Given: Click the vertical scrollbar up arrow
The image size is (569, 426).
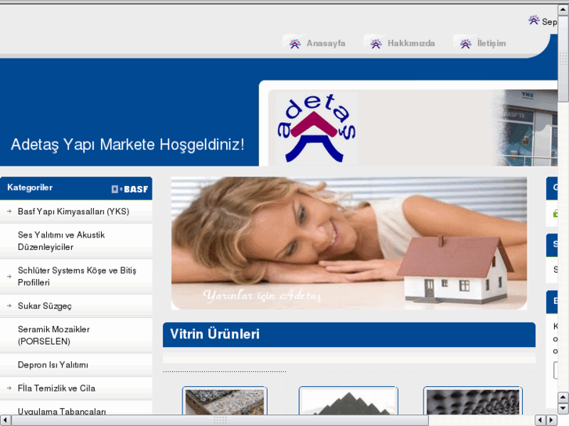Looking at the screenshot, I should [x=564, y=9].
